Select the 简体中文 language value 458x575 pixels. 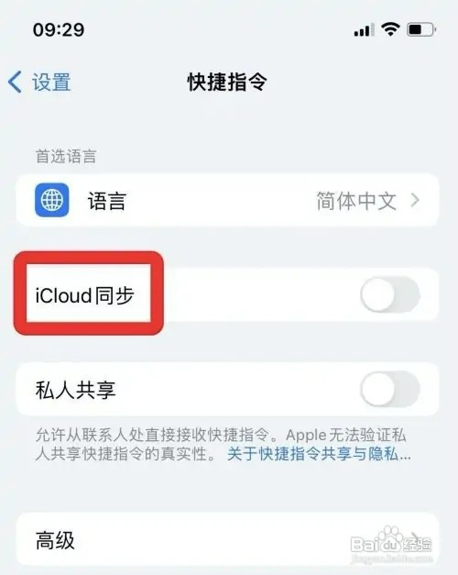356,201
